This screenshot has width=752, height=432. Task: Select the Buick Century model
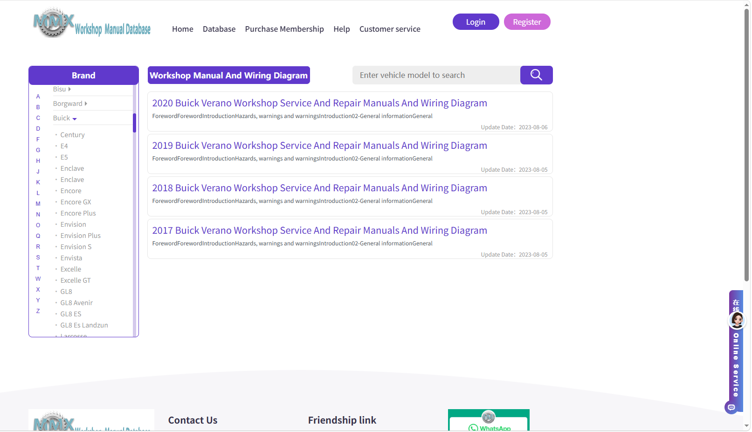[x=73, y=135]
